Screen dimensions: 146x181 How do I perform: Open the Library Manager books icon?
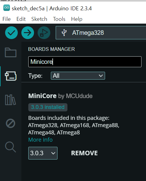(11, 100)
